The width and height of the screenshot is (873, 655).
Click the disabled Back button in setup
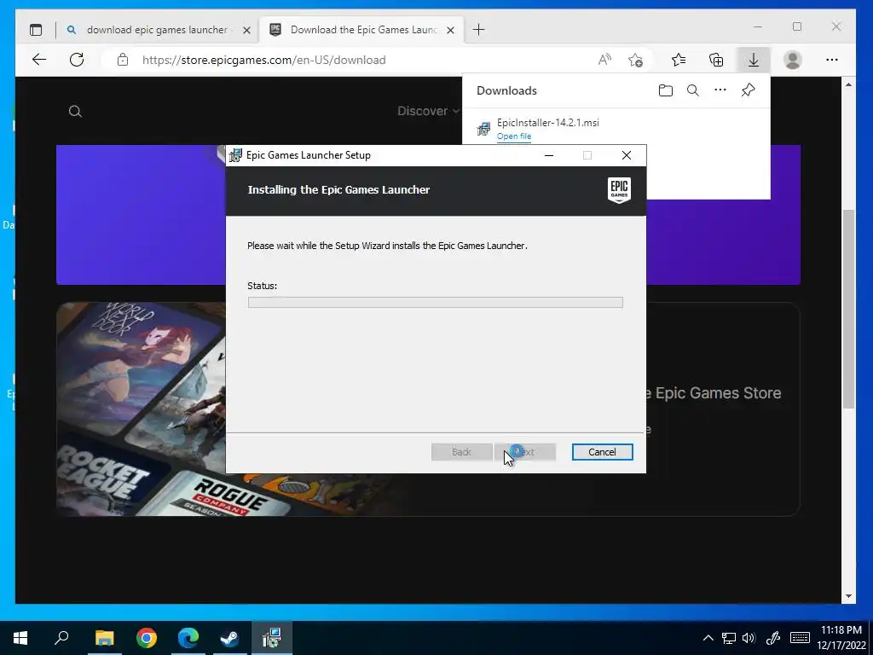461,452
